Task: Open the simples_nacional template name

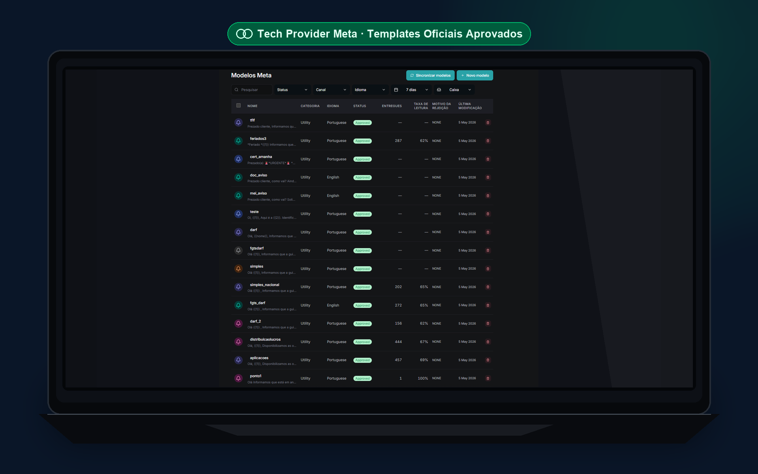Action: (x=265, y=285)
